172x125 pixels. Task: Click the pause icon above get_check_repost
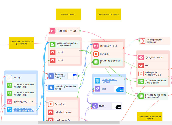pyautogui.click(x=51, y=104)
